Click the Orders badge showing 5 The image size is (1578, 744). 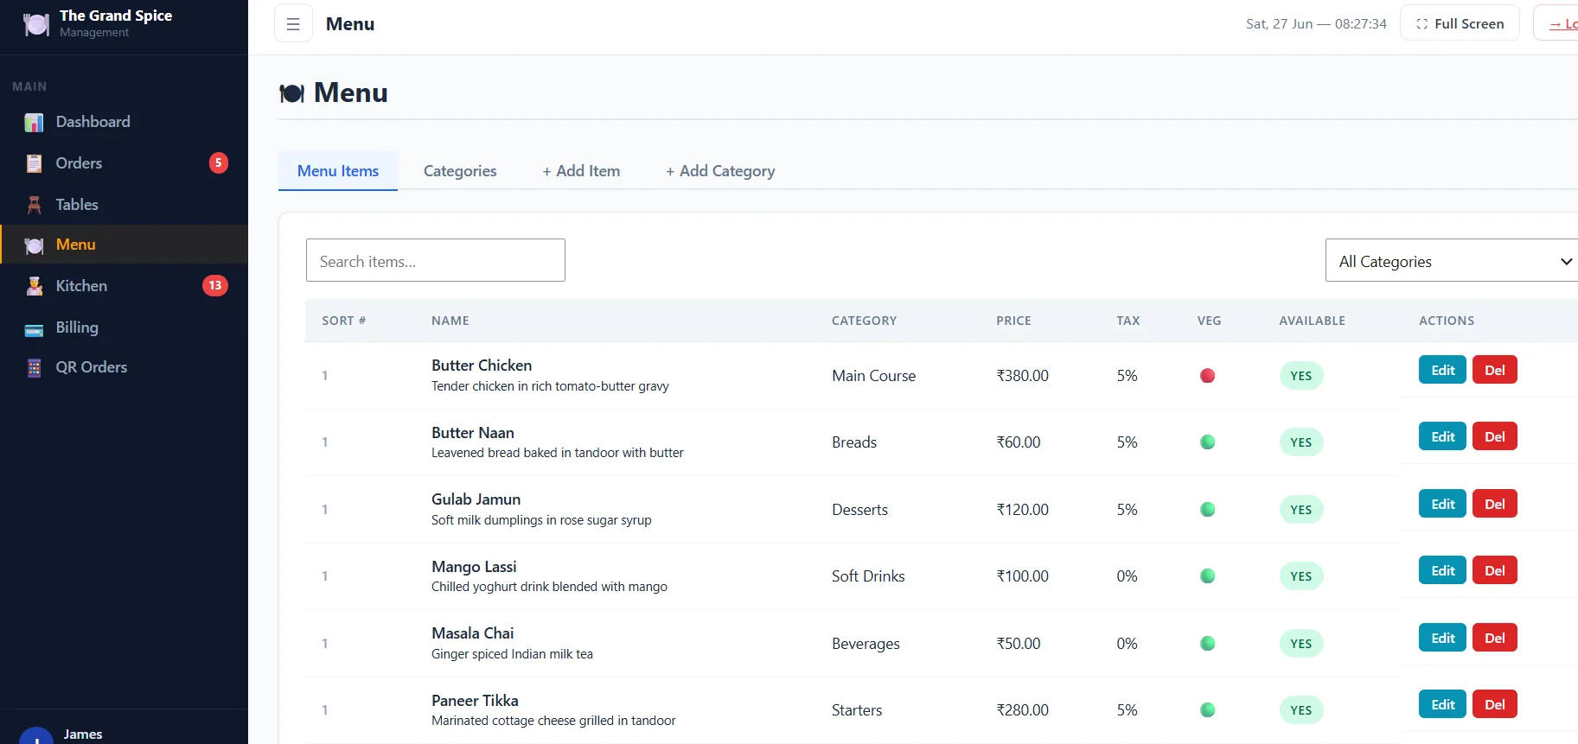click(219, 162)
